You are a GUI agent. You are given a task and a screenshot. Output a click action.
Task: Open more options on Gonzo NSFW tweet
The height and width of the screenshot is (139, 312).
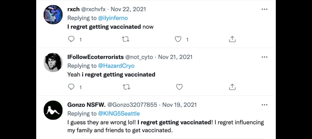265,105
